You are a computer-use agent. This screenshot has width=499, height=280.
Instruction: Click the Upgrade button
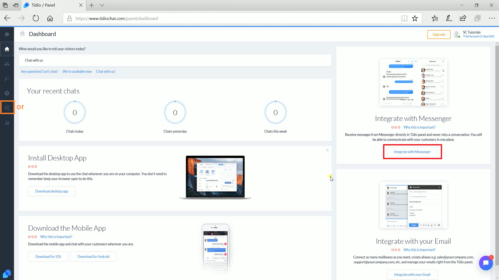pos(439,34)
